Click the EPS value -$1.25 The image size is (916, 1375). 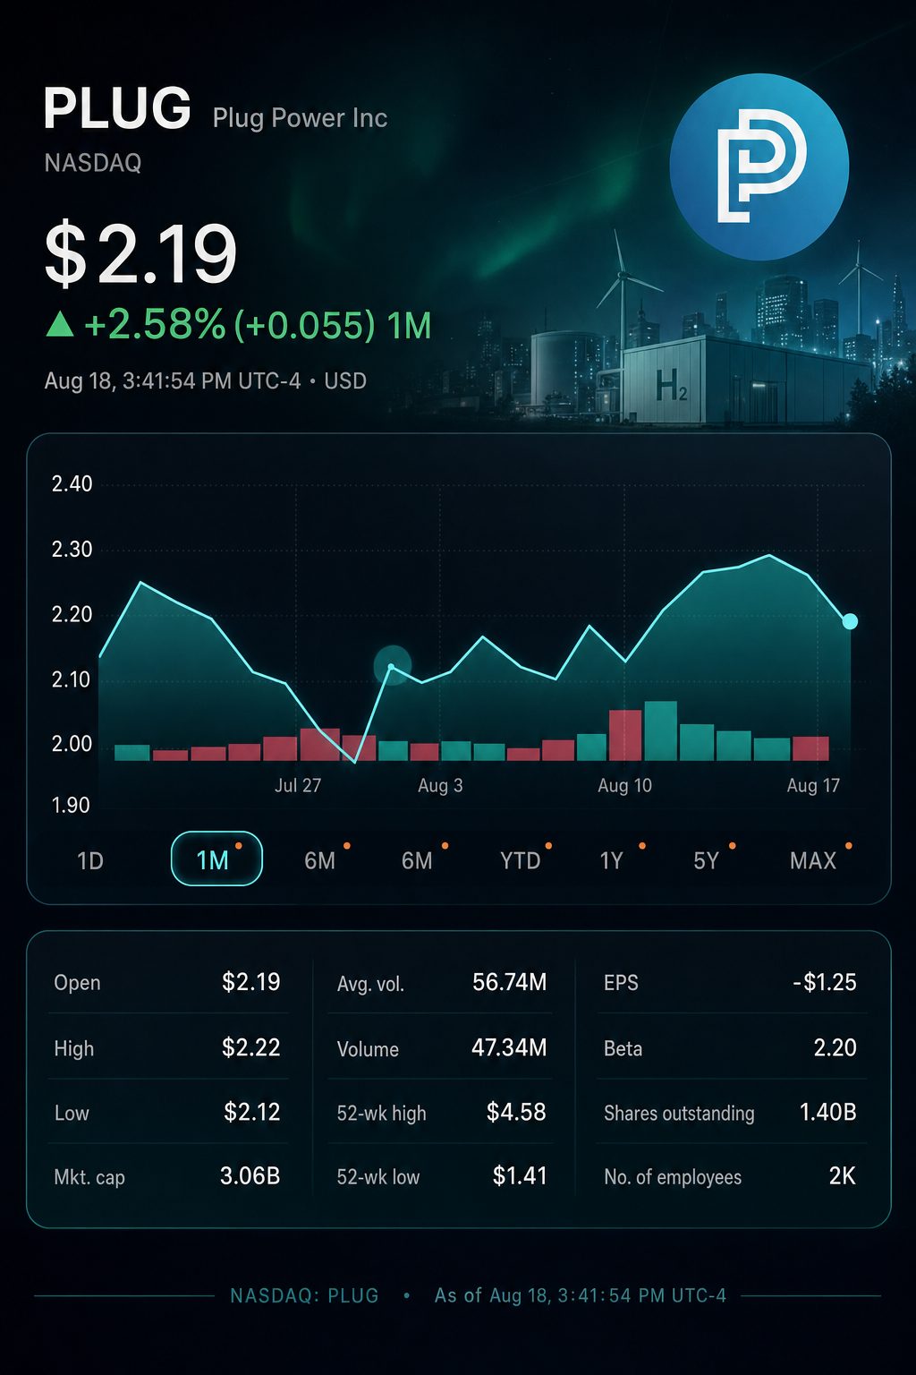pos(825,982)
